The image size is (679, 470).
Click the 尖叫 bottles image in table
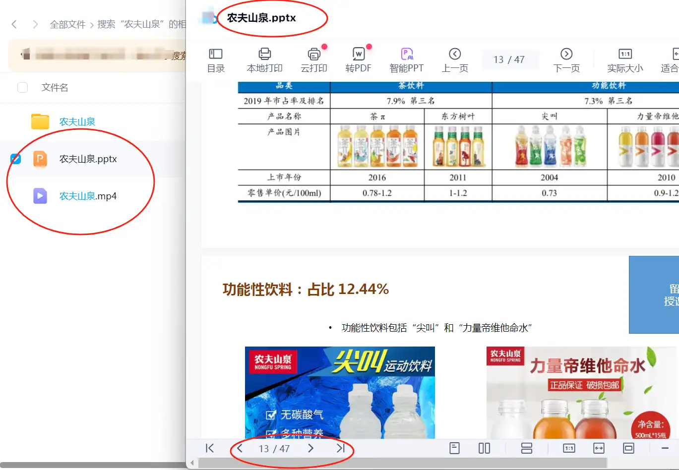pos(550,146)
